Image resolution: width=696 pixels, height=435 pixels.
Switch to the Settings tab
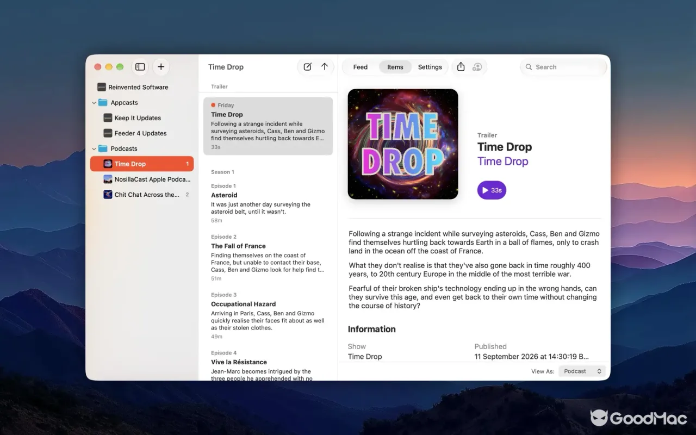click(x=430, y=67)
